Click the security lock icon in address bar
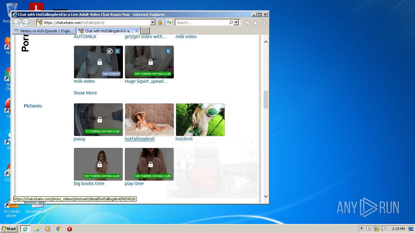 (x=160, y=22)
